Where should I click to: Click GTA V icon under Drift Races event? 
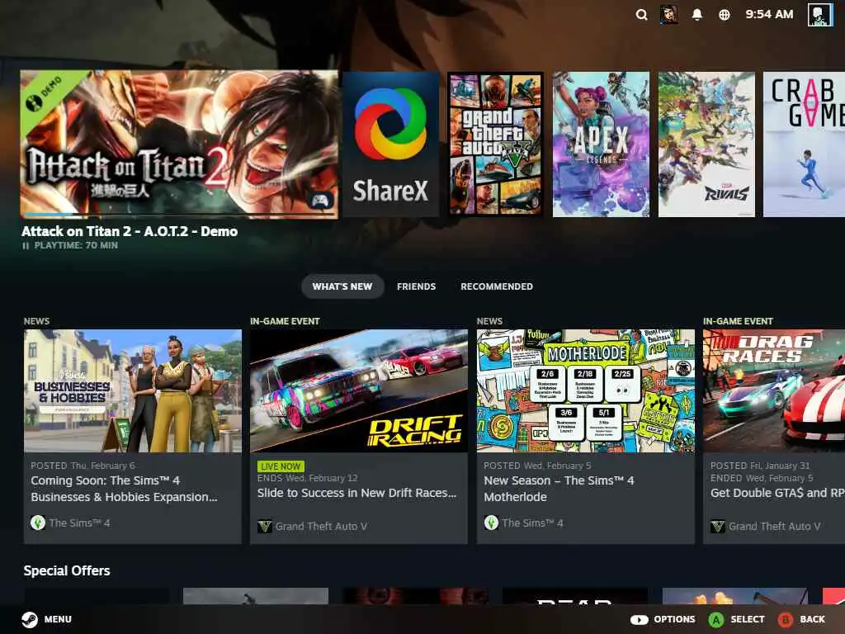265,526
